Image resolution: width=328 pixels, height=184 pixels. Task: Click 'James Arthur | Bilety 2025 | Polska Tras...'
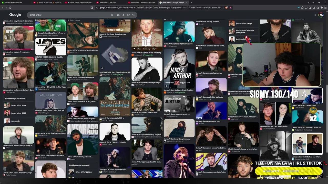(x=50, y=87)
